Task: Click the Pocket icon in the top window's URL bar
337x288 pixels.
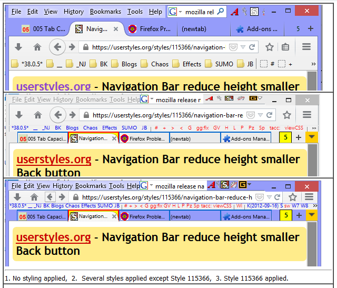Action: [233, 47]
